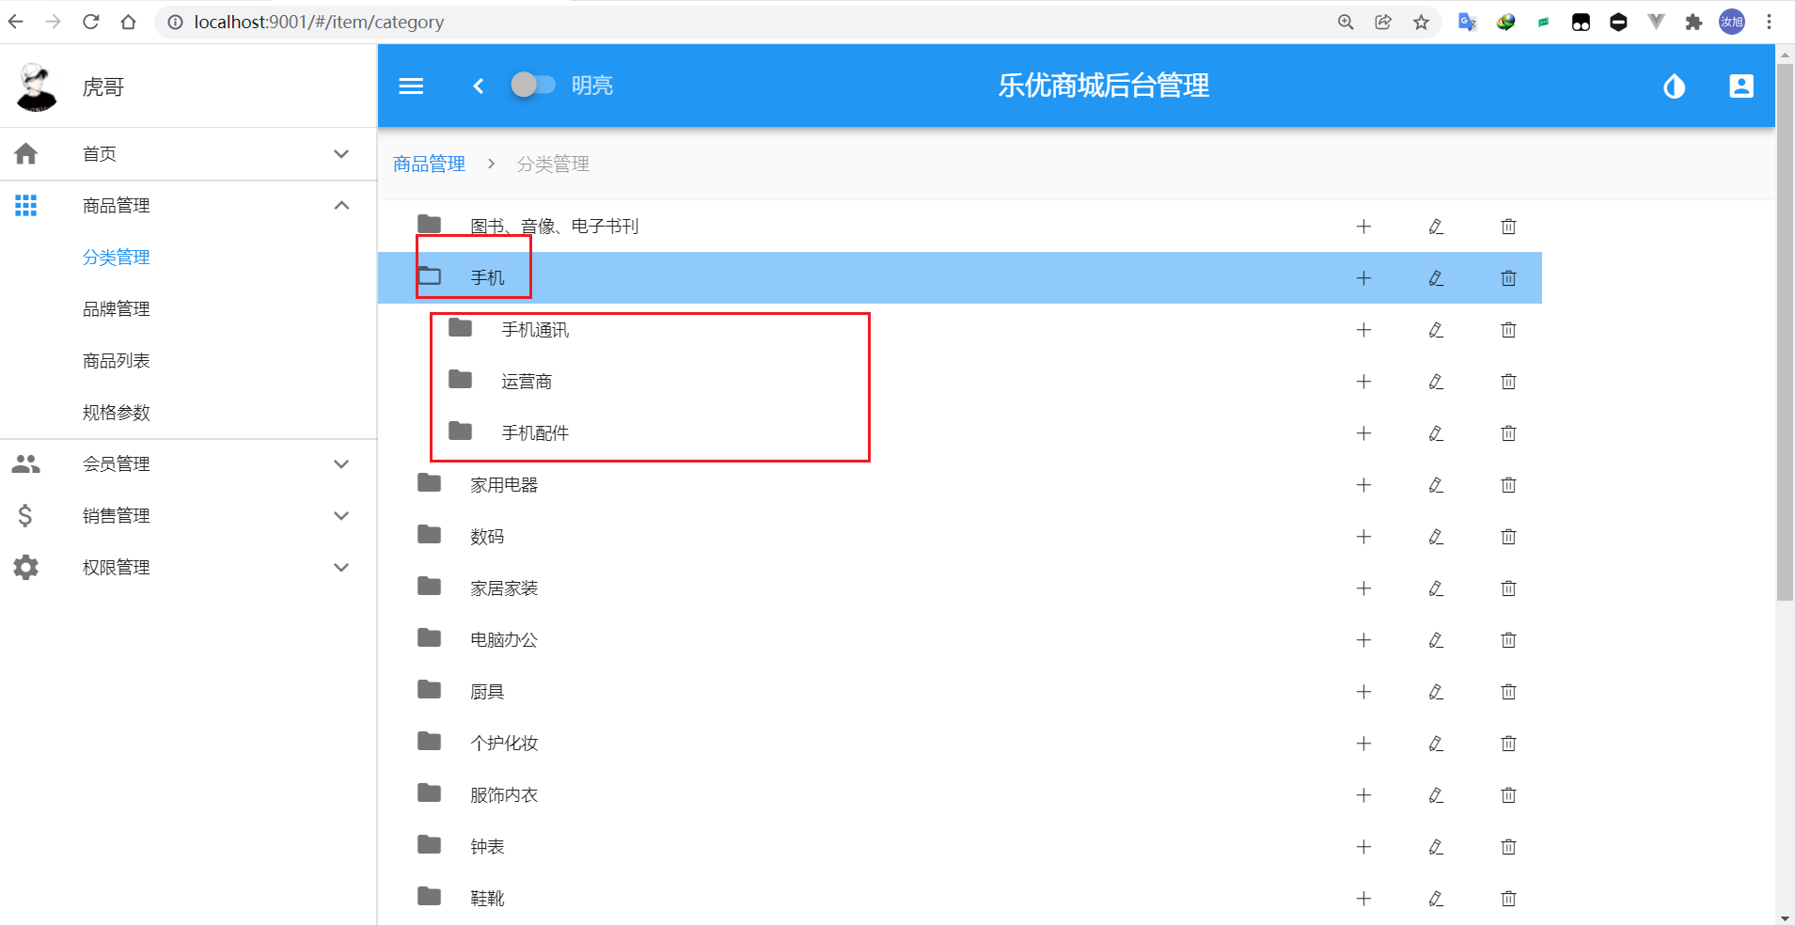This screenshot has height=925, width=1795.
Task: Collapse the 商品管理 sidebar section
Action: coord(341,205)
